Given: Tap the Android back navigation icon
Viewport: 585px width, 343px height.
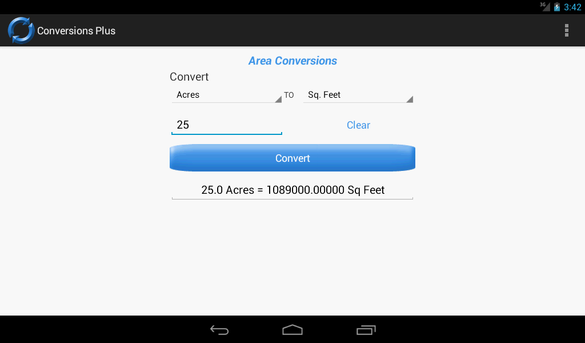Looking at the screenshot, I should [x=219, y=330].
